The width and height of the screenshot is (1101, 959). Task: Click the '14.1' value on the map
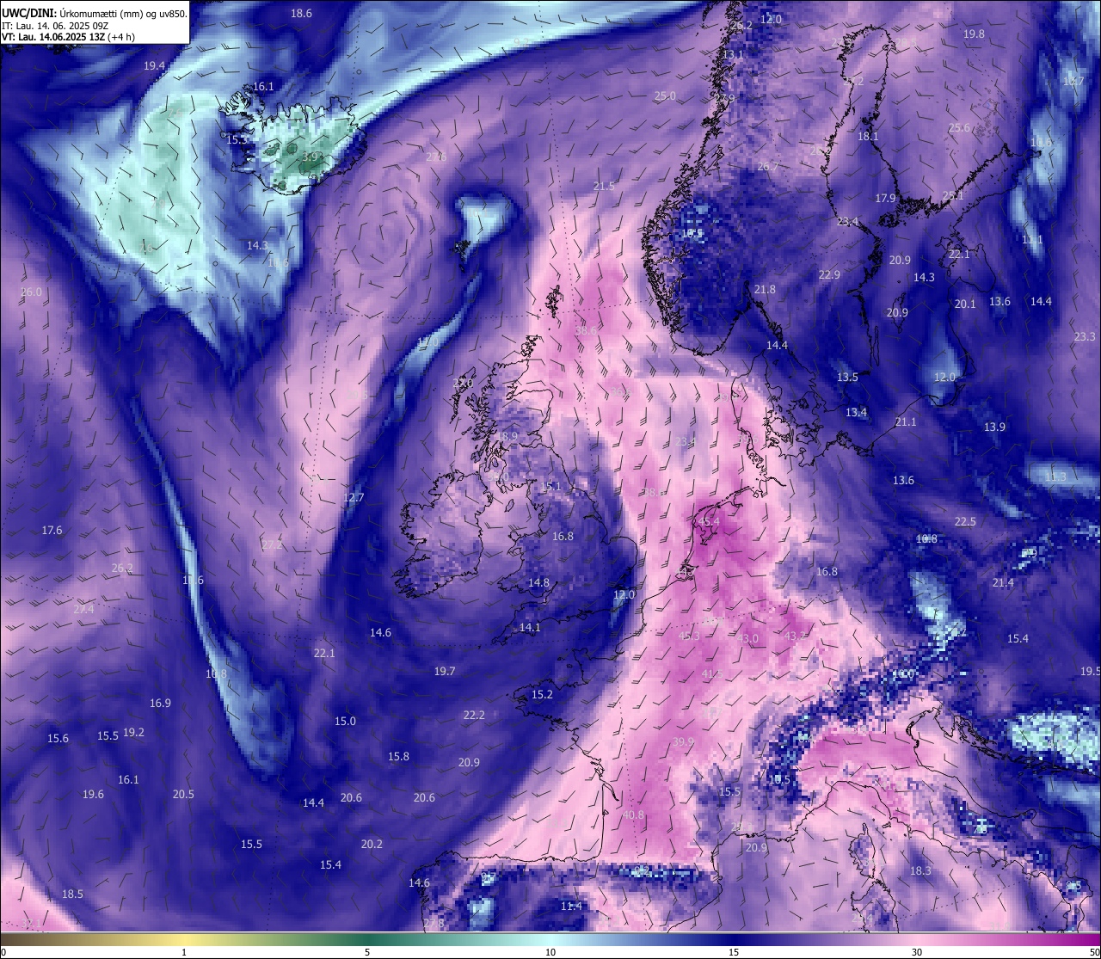[x=530, y=628]
